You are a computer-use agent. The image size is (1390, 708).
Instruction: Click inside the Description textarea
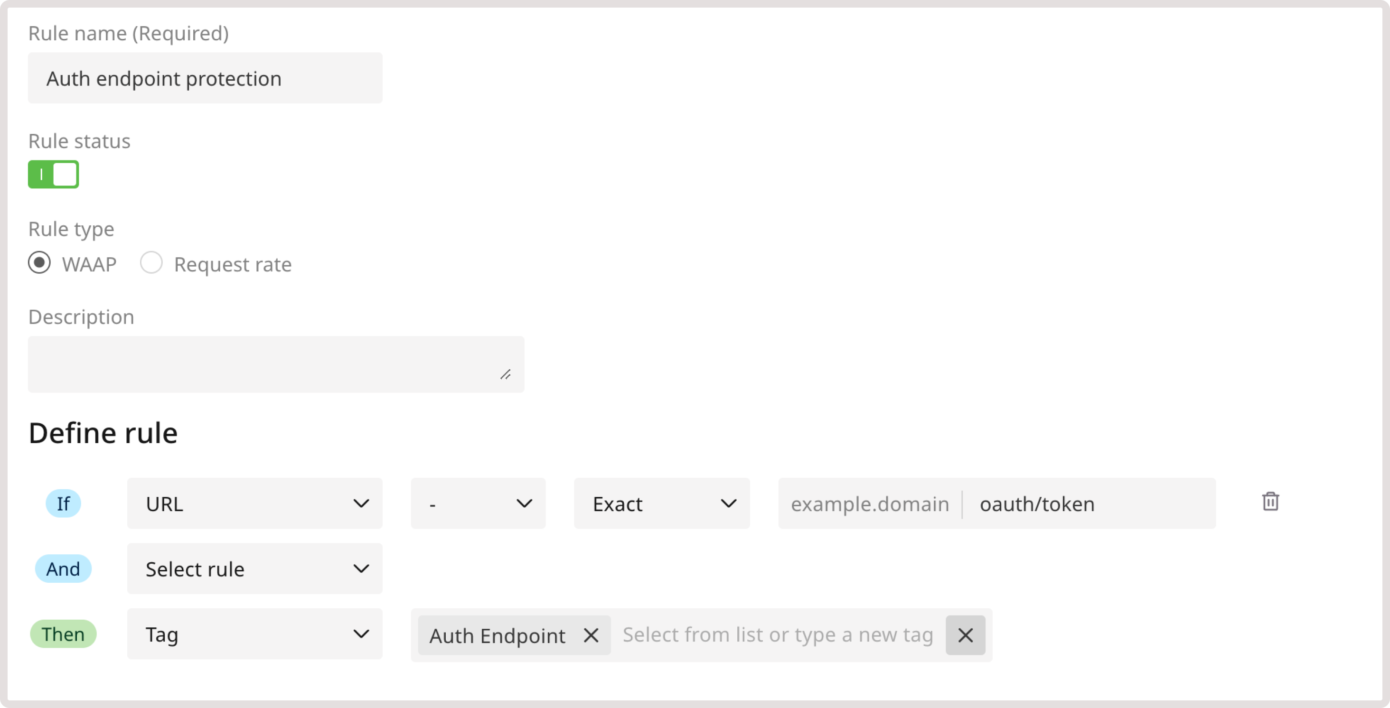coord(276,364)
